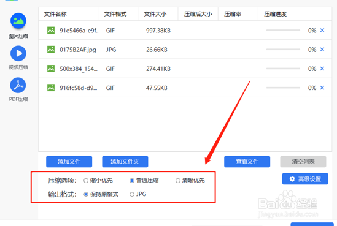Click GIF format cell of 91e5466a-e9f row
Viewport: 337px width, 226px height.
[x=110, y=31]
